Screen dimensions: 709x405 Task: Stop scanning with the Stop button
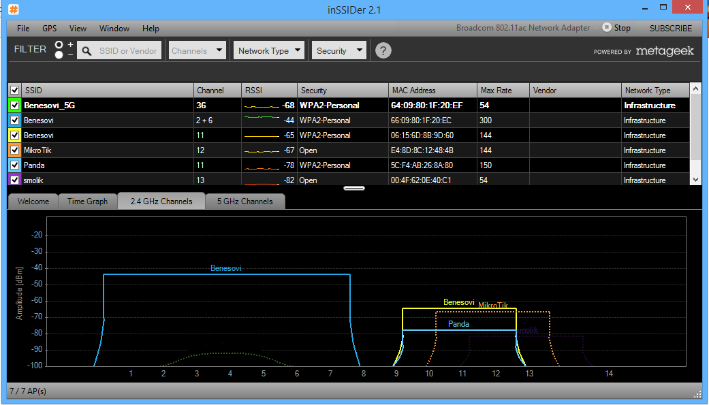pos(616,28)
